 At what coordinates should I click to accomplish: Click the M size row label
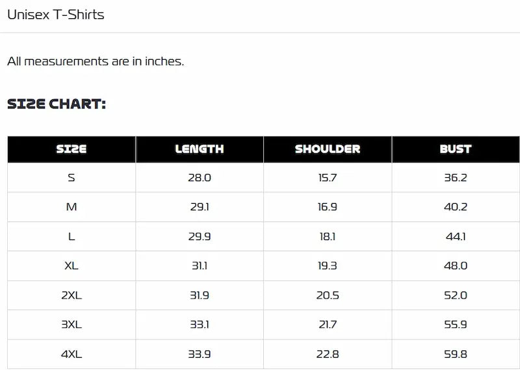71,207
